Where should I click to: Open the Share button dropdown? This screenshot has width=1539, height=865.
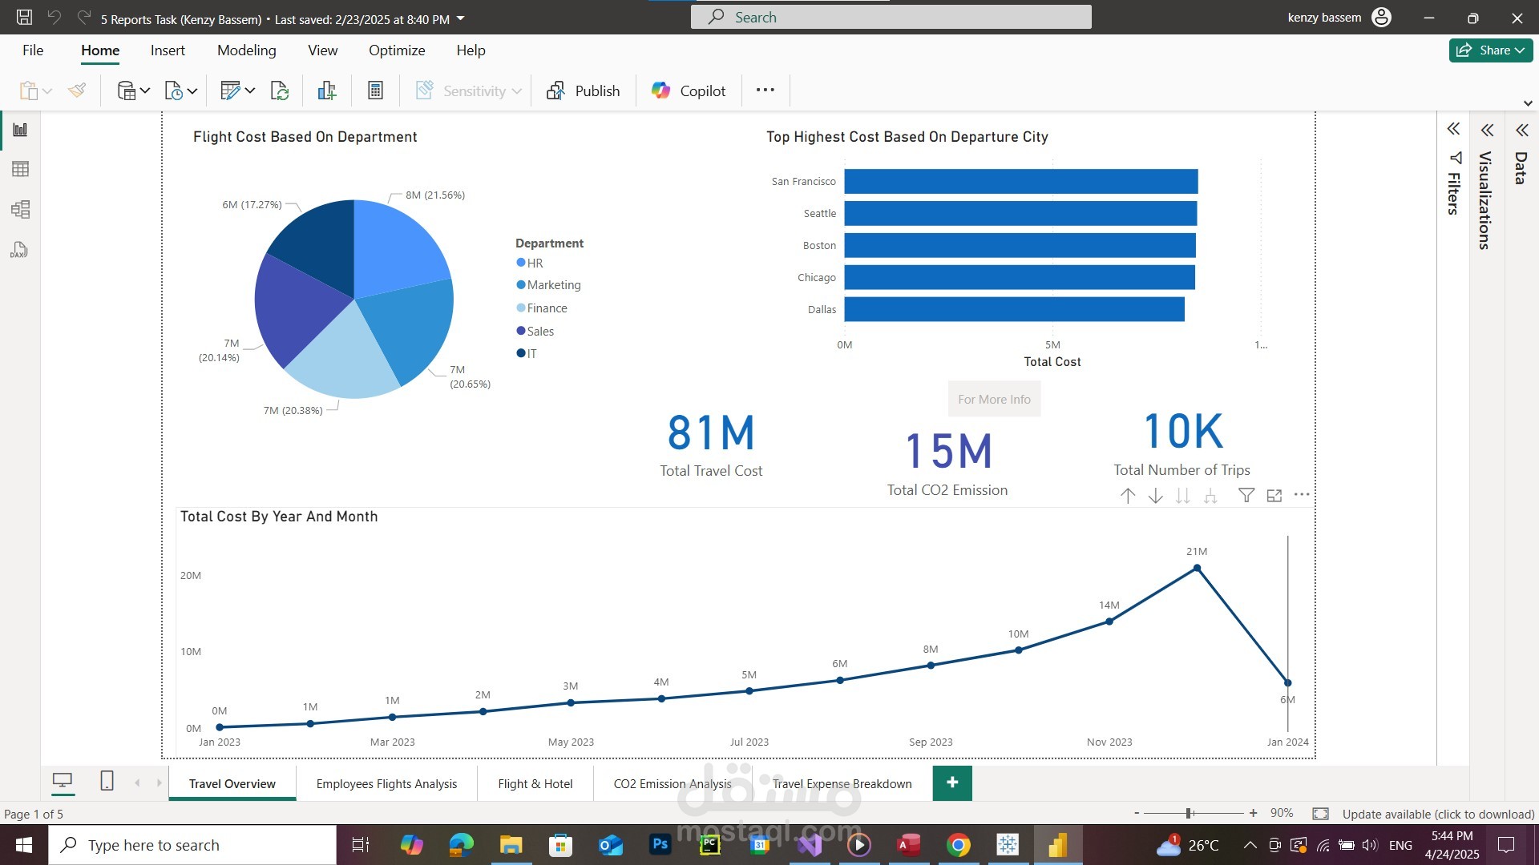pos(1491,50)
